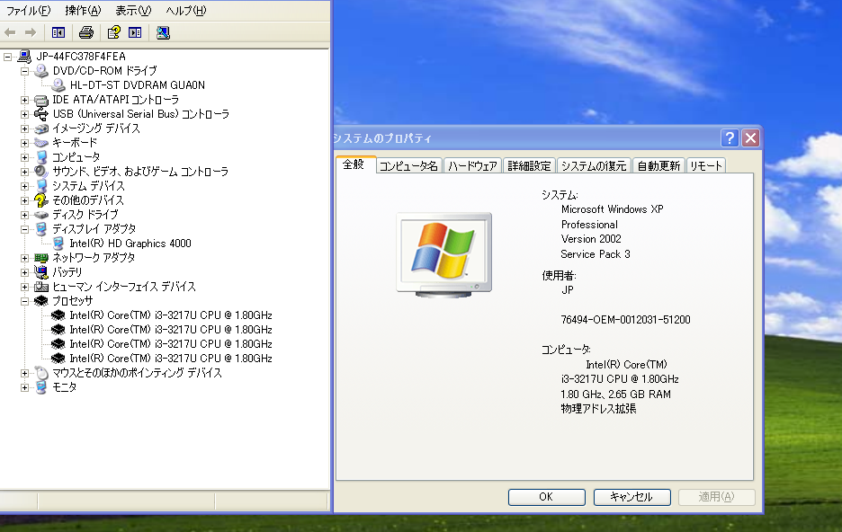Select the キーボード category icon

pyautogui.click(x=41, y=143)
